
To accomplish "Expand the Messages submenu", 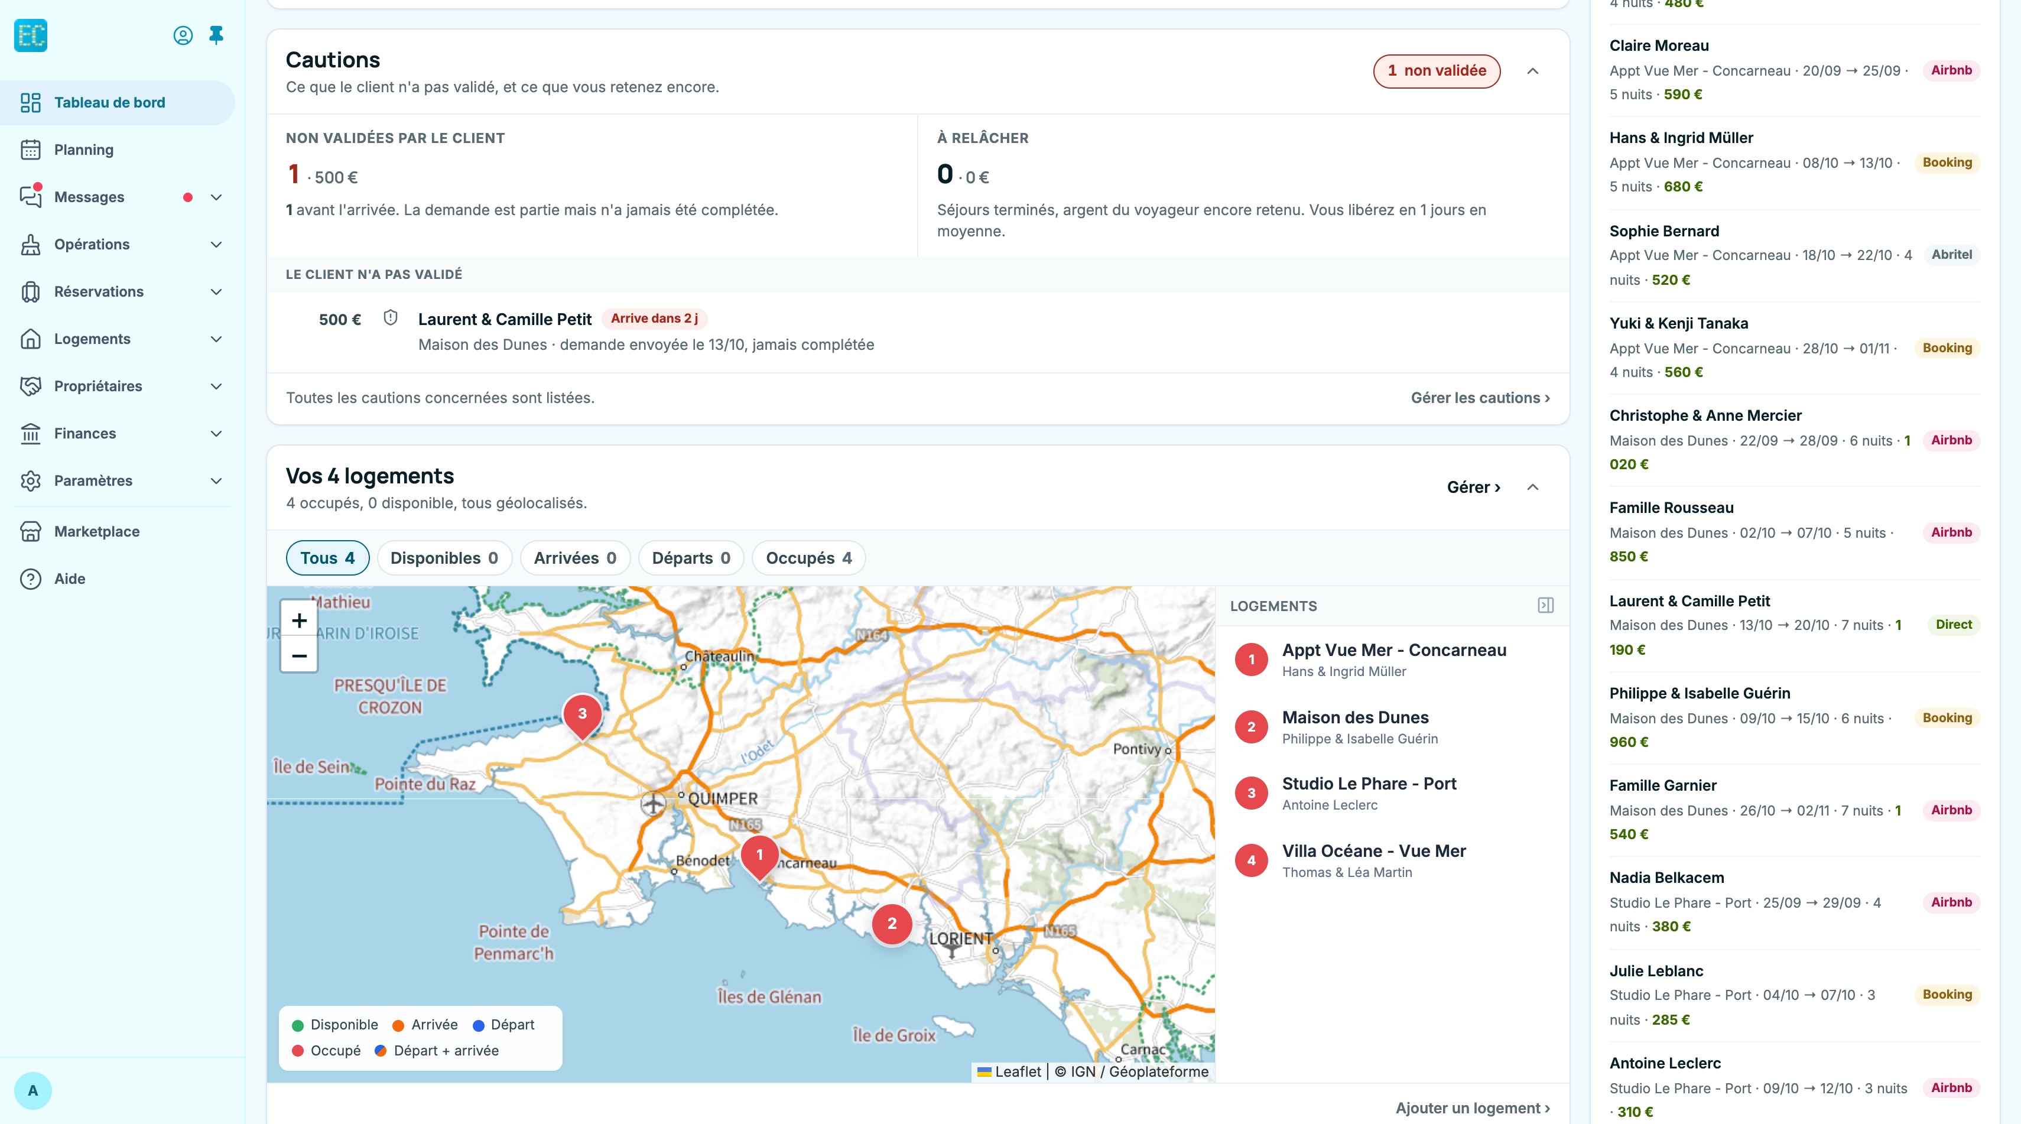I will pyautogui.click(x=216, y=197).
